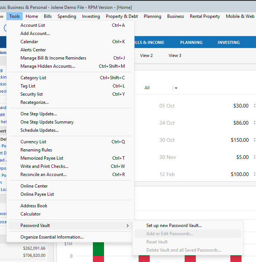Switch to View 2 tab
This screenshot has width=256, height=262.
tap(146, 55)
